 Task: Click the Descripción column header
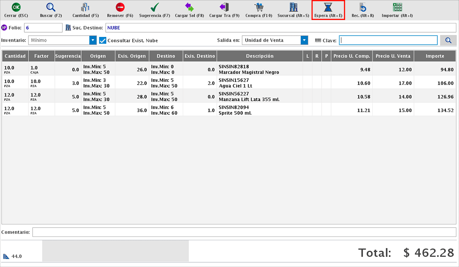tap(260, 56)
